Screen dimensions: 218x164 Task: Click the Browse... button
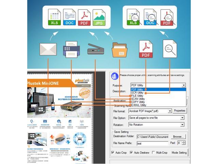pyautogui.click(x=178, y=136)
